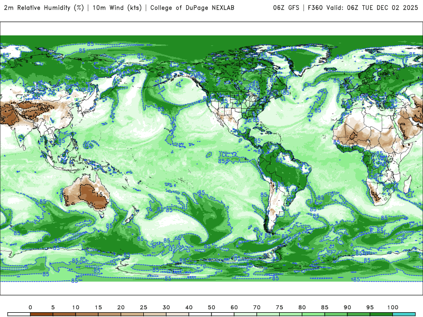Click the legend value '90'
This screenshot has width=423, height=317.
point(347,307)
